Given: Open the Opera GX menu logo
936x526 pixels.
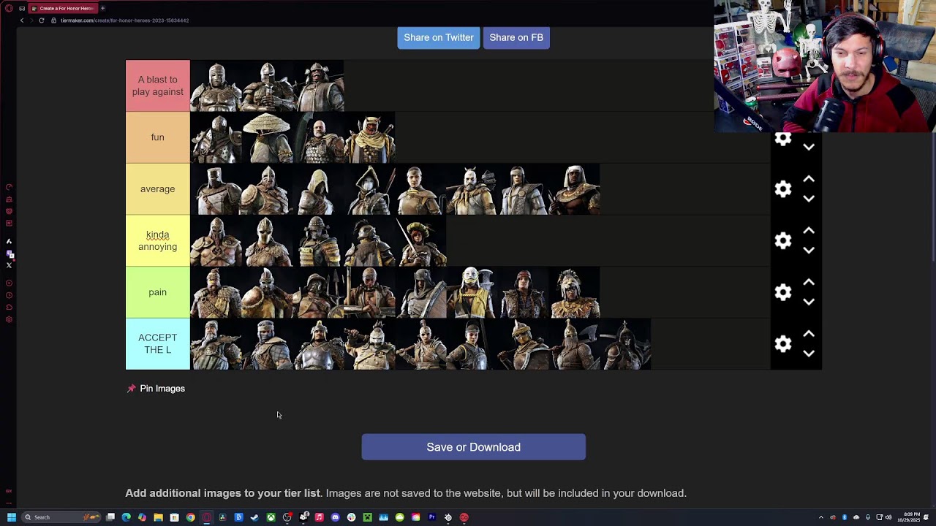Looking at the screenshot, I should click(x=9, y=8).
